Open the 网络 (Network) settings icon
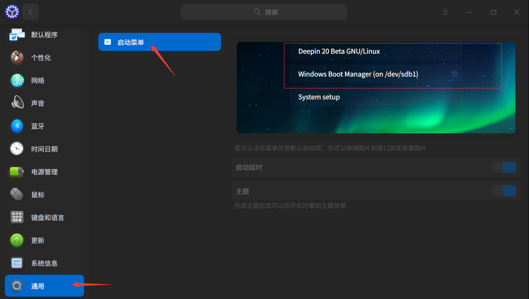 17,80
